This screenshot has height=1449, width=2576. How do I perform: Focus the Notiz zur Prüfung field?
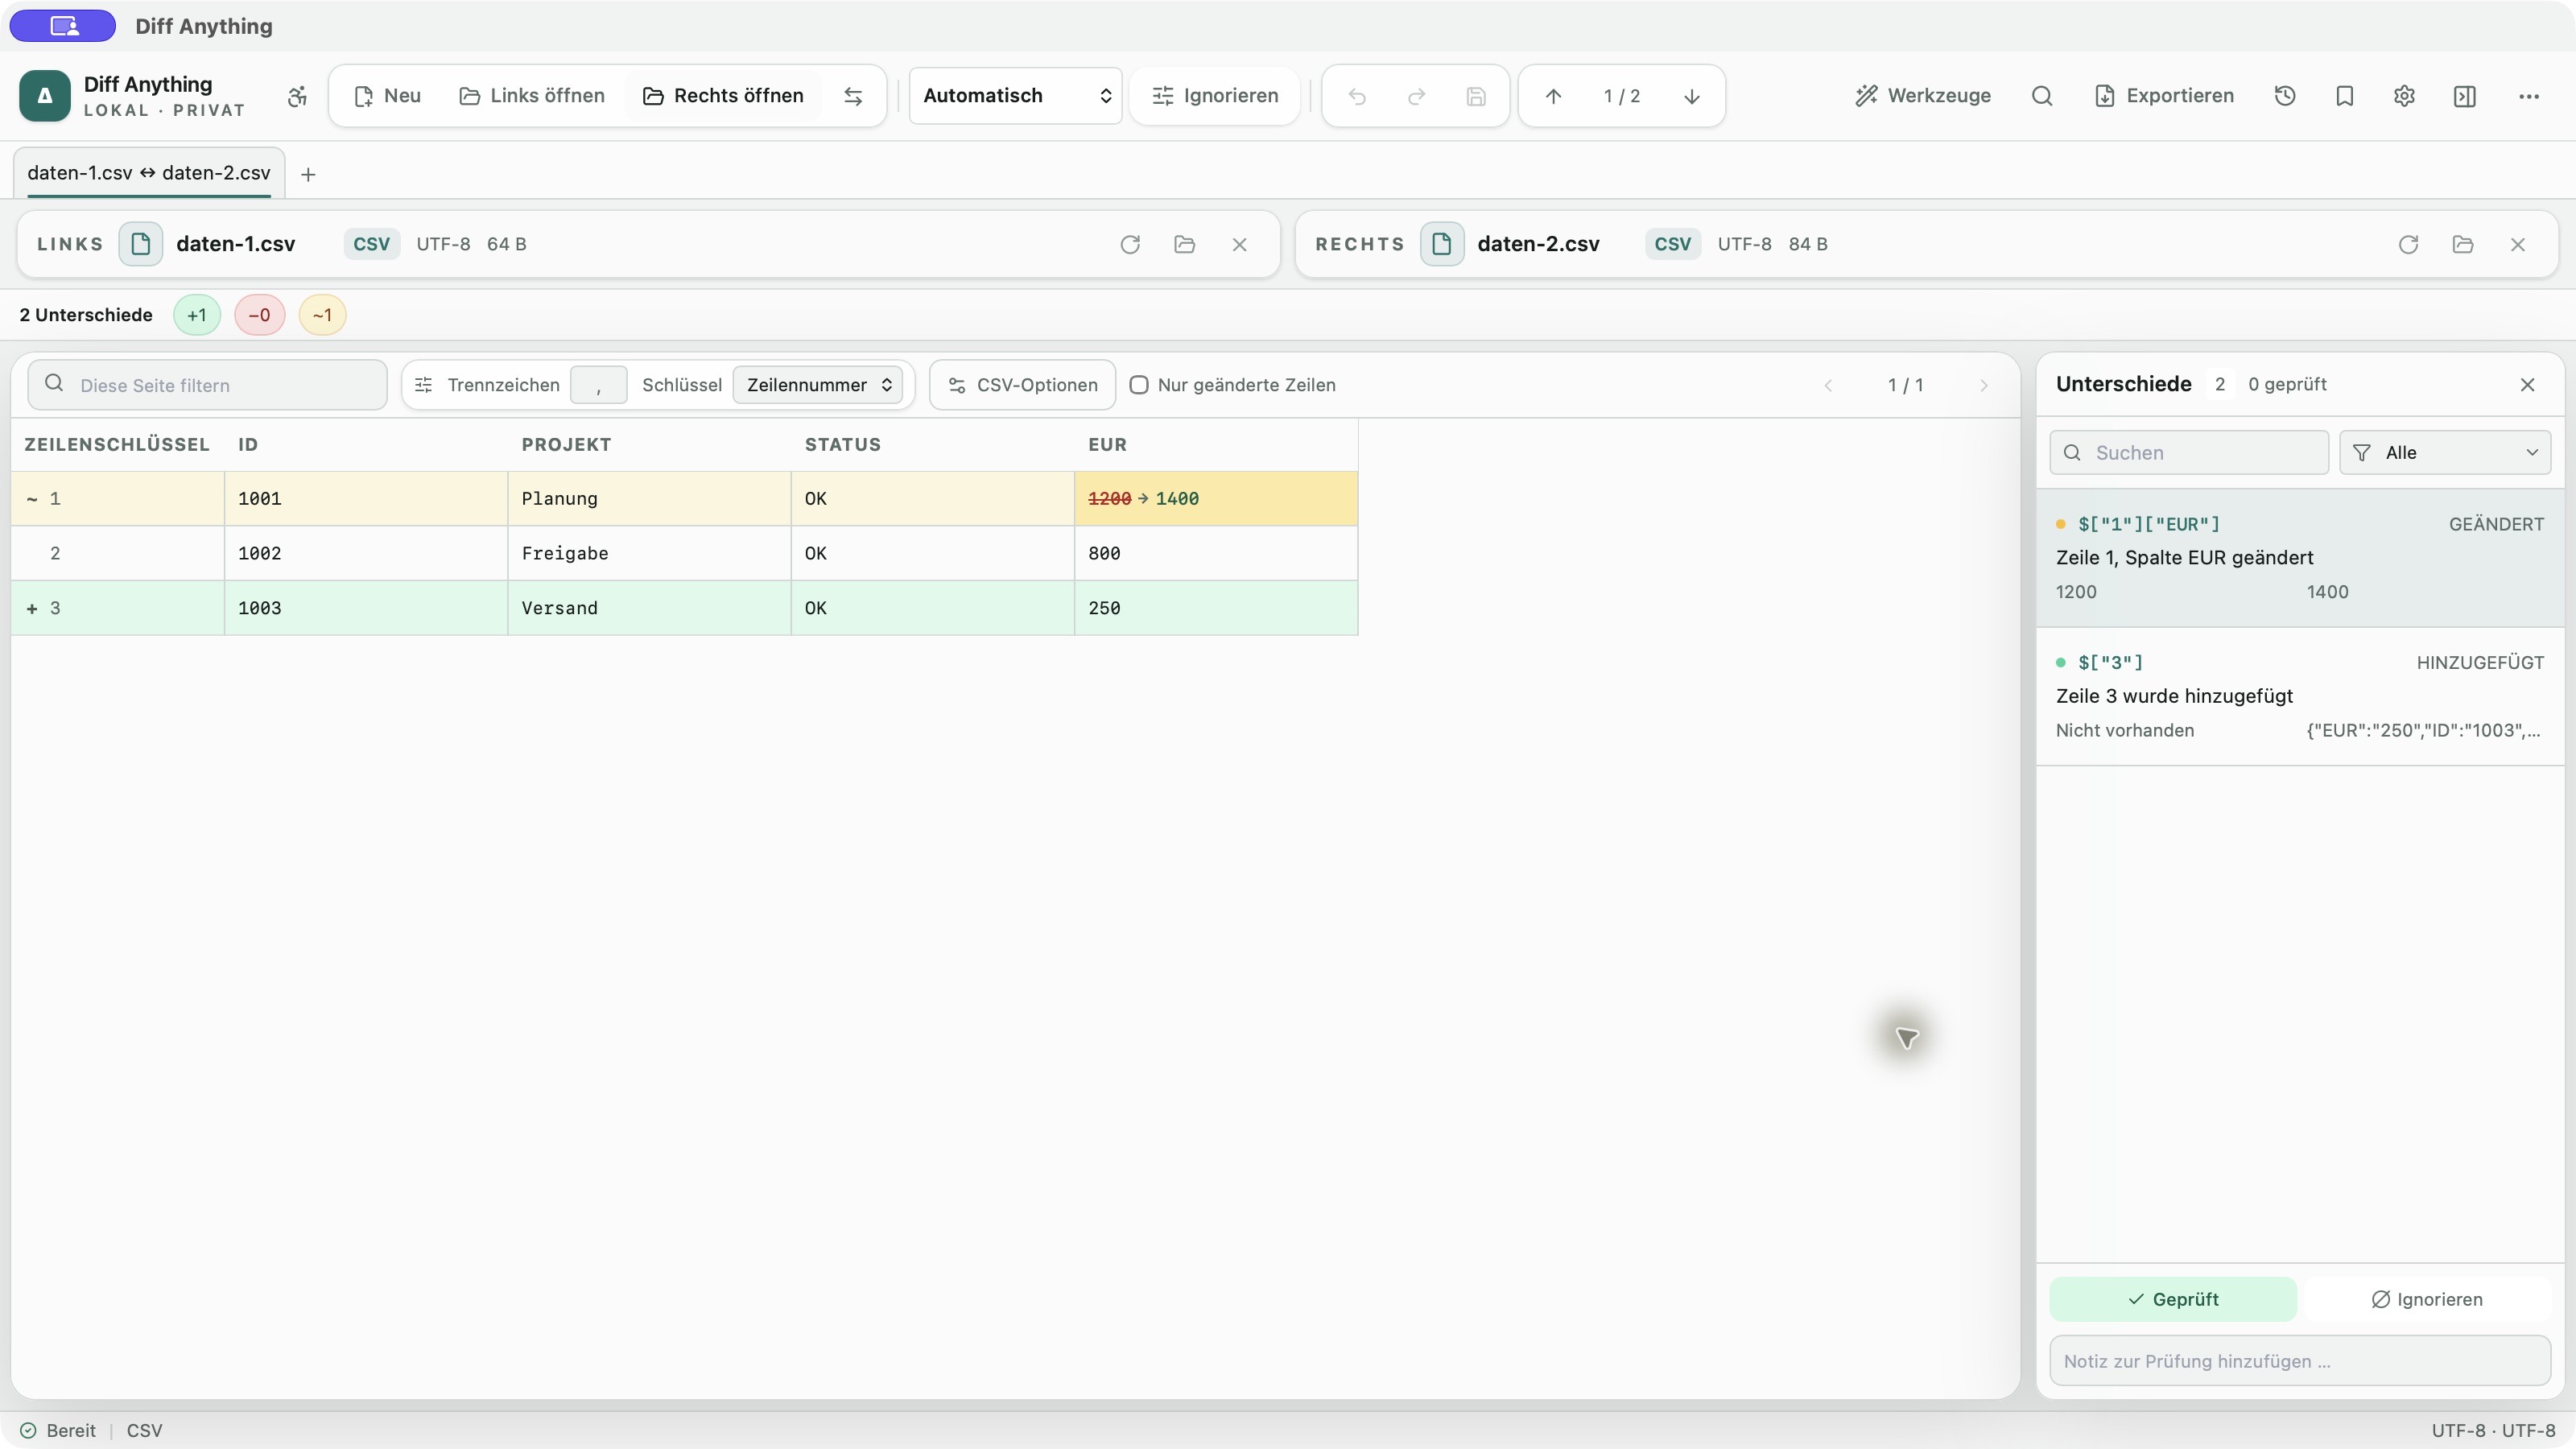click(x=2300, y=1361)
